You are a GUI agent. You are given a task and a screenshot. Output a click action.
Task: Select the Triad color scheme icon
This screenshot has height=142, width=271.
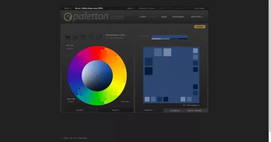click(x=83, y=36)
